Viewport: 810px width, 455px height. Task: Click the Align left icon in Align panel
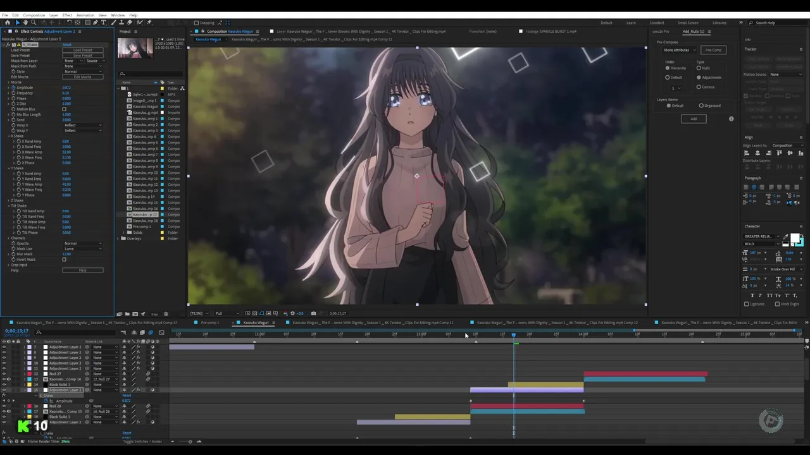(x=747, y=153)
